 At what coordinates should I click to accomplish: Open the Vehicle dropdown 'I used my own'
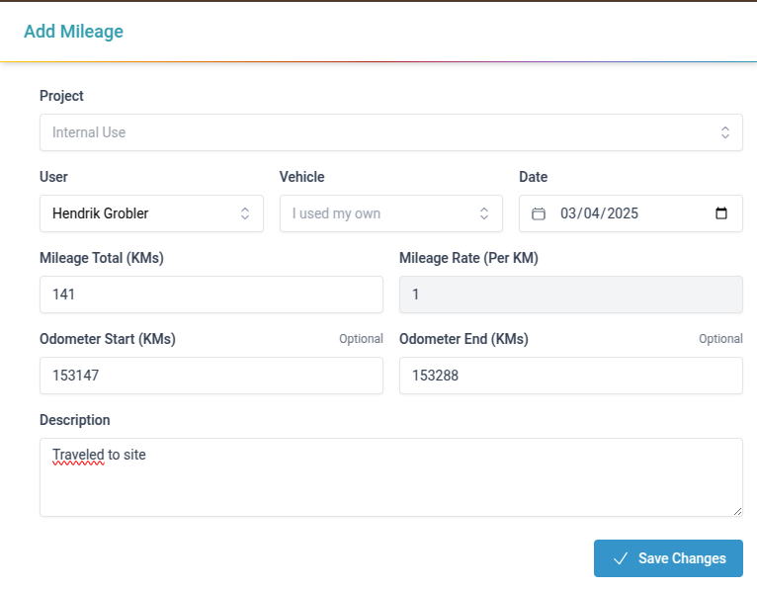point(390,213)
